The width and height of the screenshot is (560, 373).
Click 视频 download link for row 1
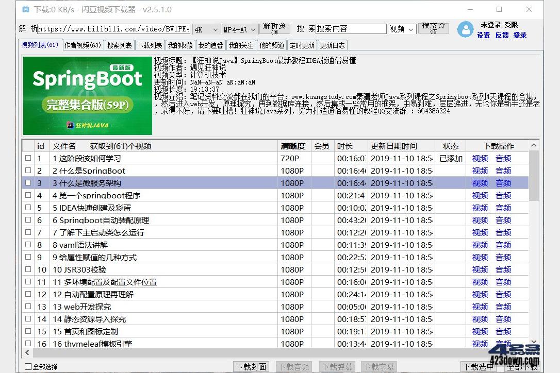480,158
